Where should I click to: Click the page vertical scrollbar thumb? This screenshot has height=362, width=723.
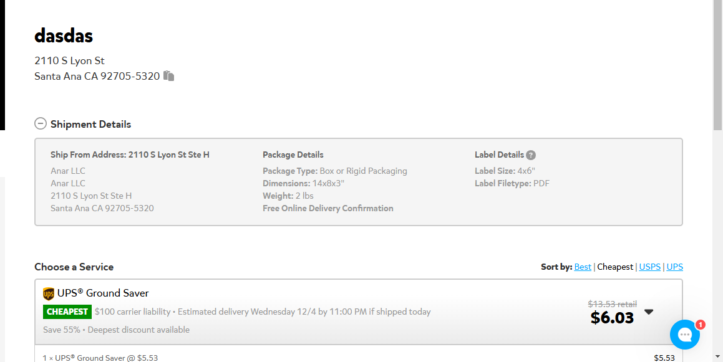point(717,64)
